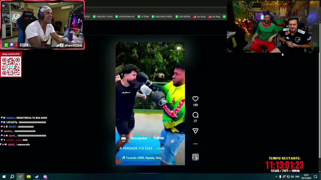Click the microphone tray icon
The height and width of the screenshot is (180, 321).
tap(280, 177)
